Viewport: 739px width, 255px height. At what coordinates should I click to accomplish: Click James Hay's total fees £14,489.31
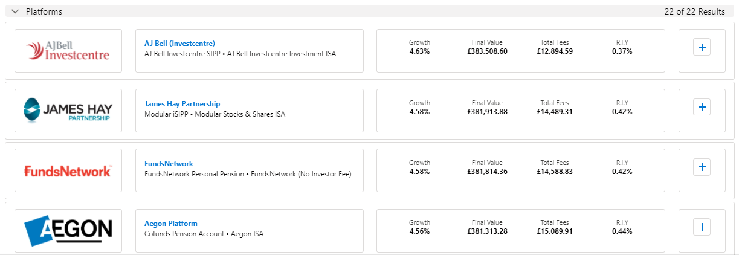pyautogui.click(x=554, y=112)
